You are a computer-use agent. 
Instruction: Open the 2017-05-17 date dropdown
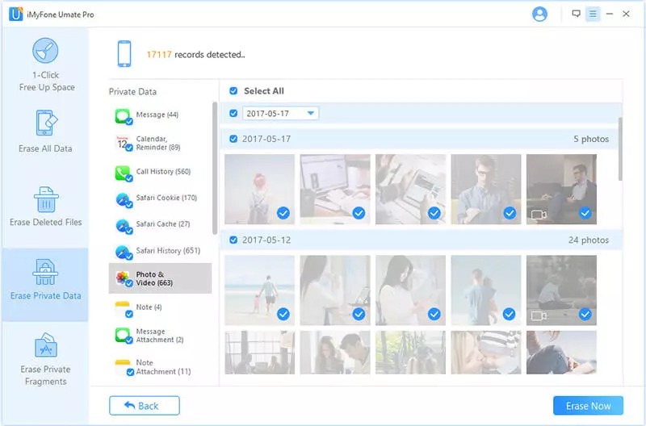(x=311, y=114)
